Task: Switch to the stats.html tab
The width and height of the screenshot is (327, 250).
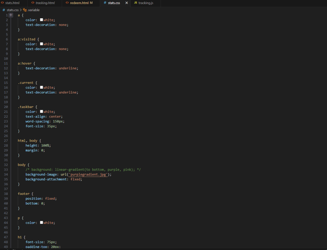Action: [13, 3]
